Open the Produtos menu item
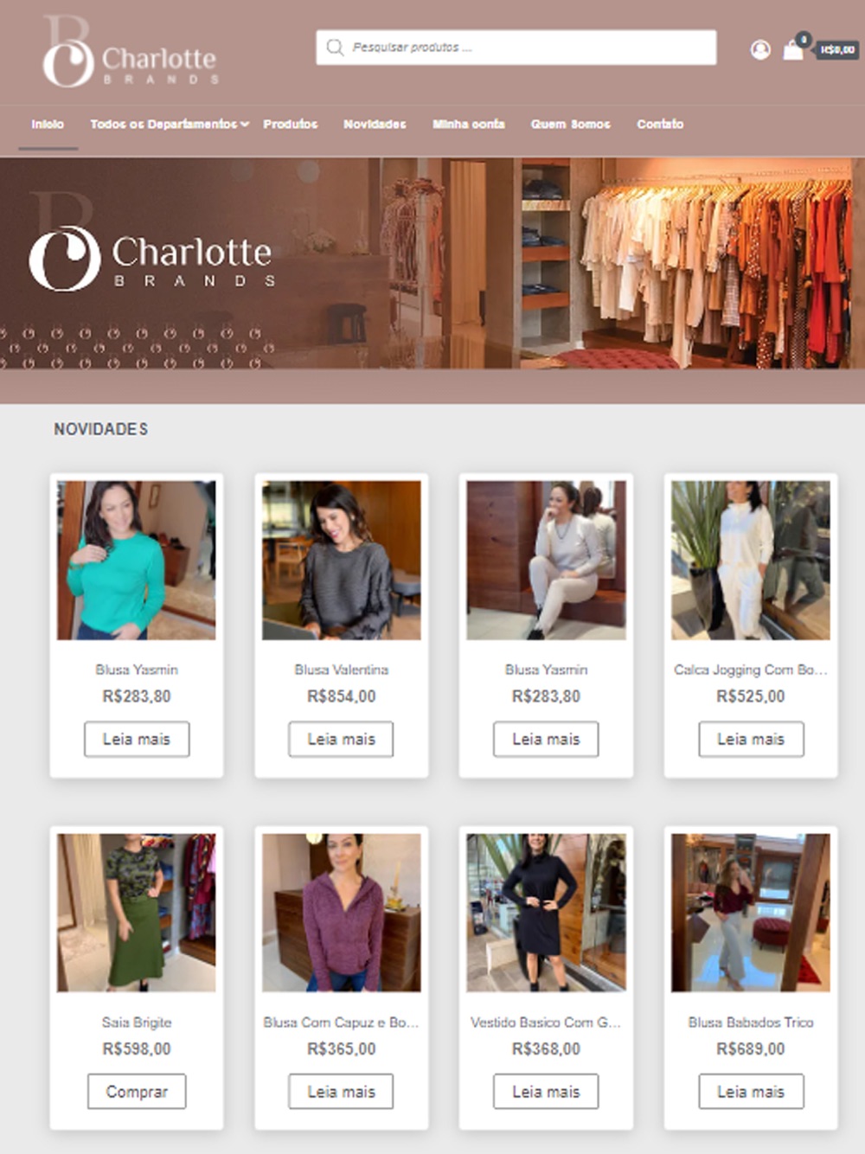This screenshot has height=1154, width=865. (x=291, y=124)
